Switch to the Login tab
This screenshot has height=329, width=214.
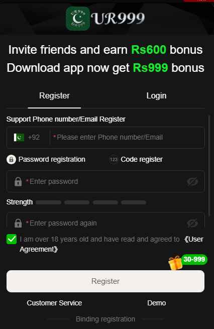click(157, 96)
